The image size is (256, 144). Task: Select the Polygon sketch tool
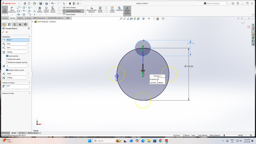(24, 15)
